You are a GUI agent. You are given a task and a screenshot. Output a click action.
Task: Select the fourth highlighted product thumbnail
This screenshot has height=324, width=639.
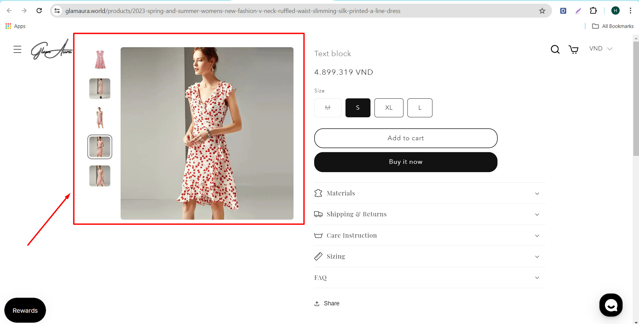tap(100, 147)
